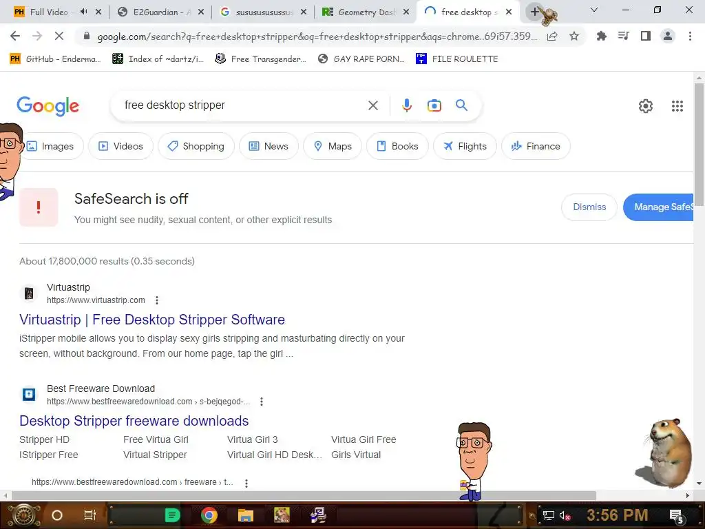Viewport: 705px width, 529px height.
Task: Focus the Google search box
Action: tap(242, 105)
